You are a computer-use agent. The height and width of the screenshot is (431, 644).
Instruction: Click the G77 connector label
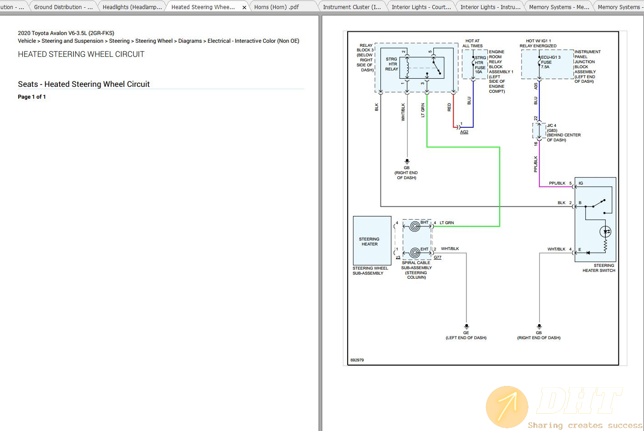(437, 257)
